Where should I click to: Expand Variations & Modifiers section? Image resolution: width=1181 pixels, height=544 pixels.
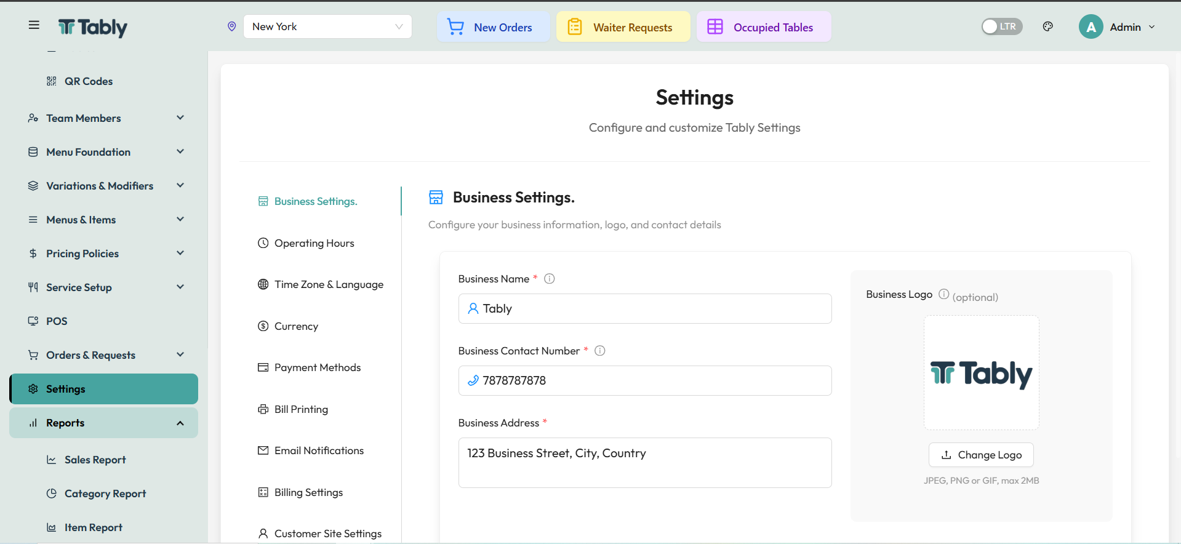(x=103, y=186)
